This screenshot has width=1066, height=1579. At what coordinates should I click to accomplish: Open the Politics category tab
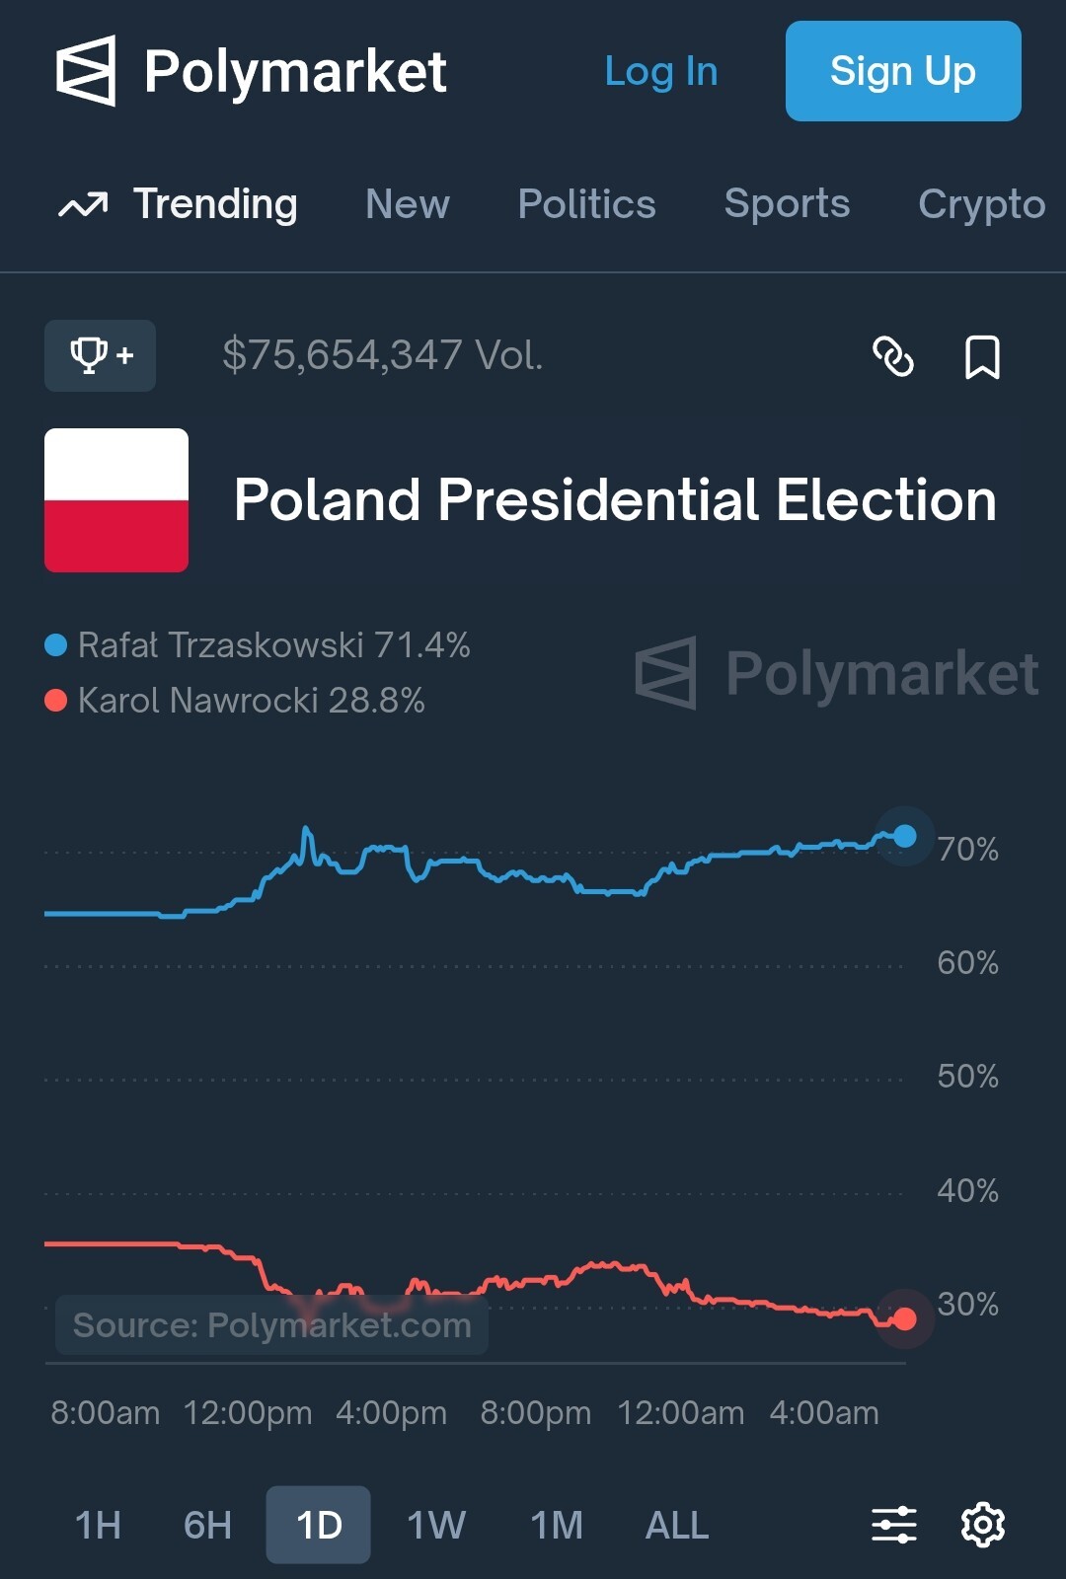tap(586, 204)
